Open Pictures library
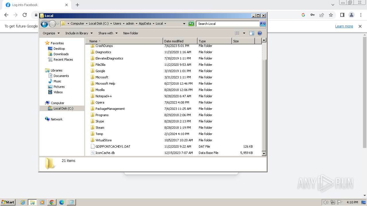The width and height of the screenshot is (367, 206). click(59, 87)
